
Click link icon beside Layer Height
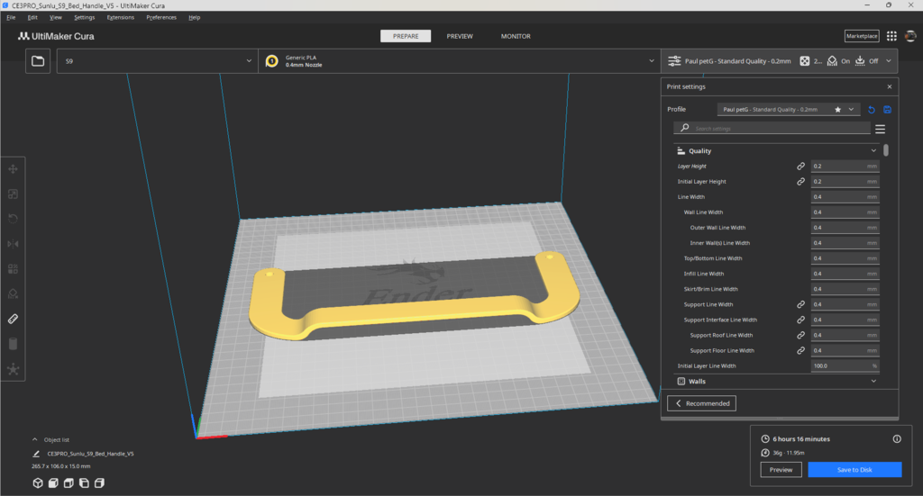(800, 167)
